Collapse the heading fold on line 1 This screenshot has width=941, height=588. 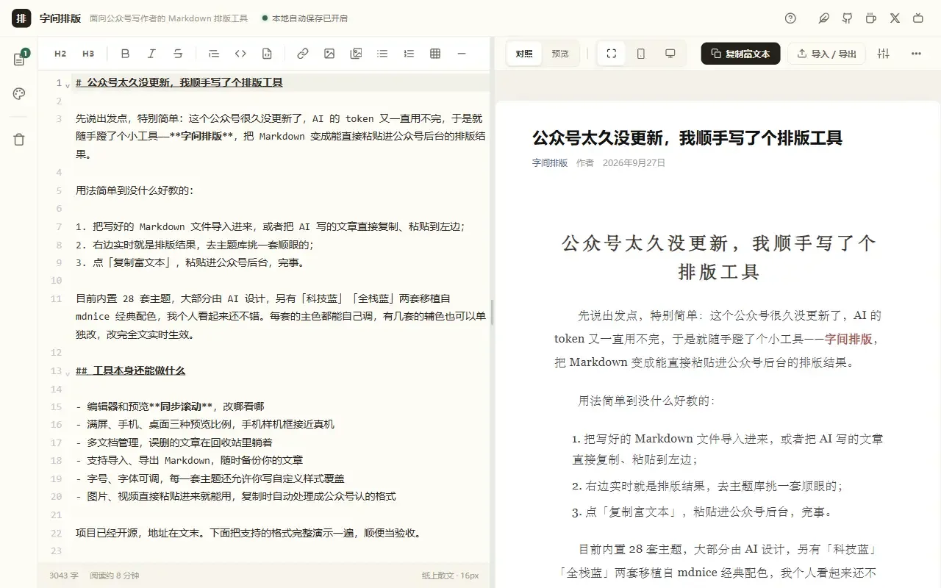pos(68,85)
